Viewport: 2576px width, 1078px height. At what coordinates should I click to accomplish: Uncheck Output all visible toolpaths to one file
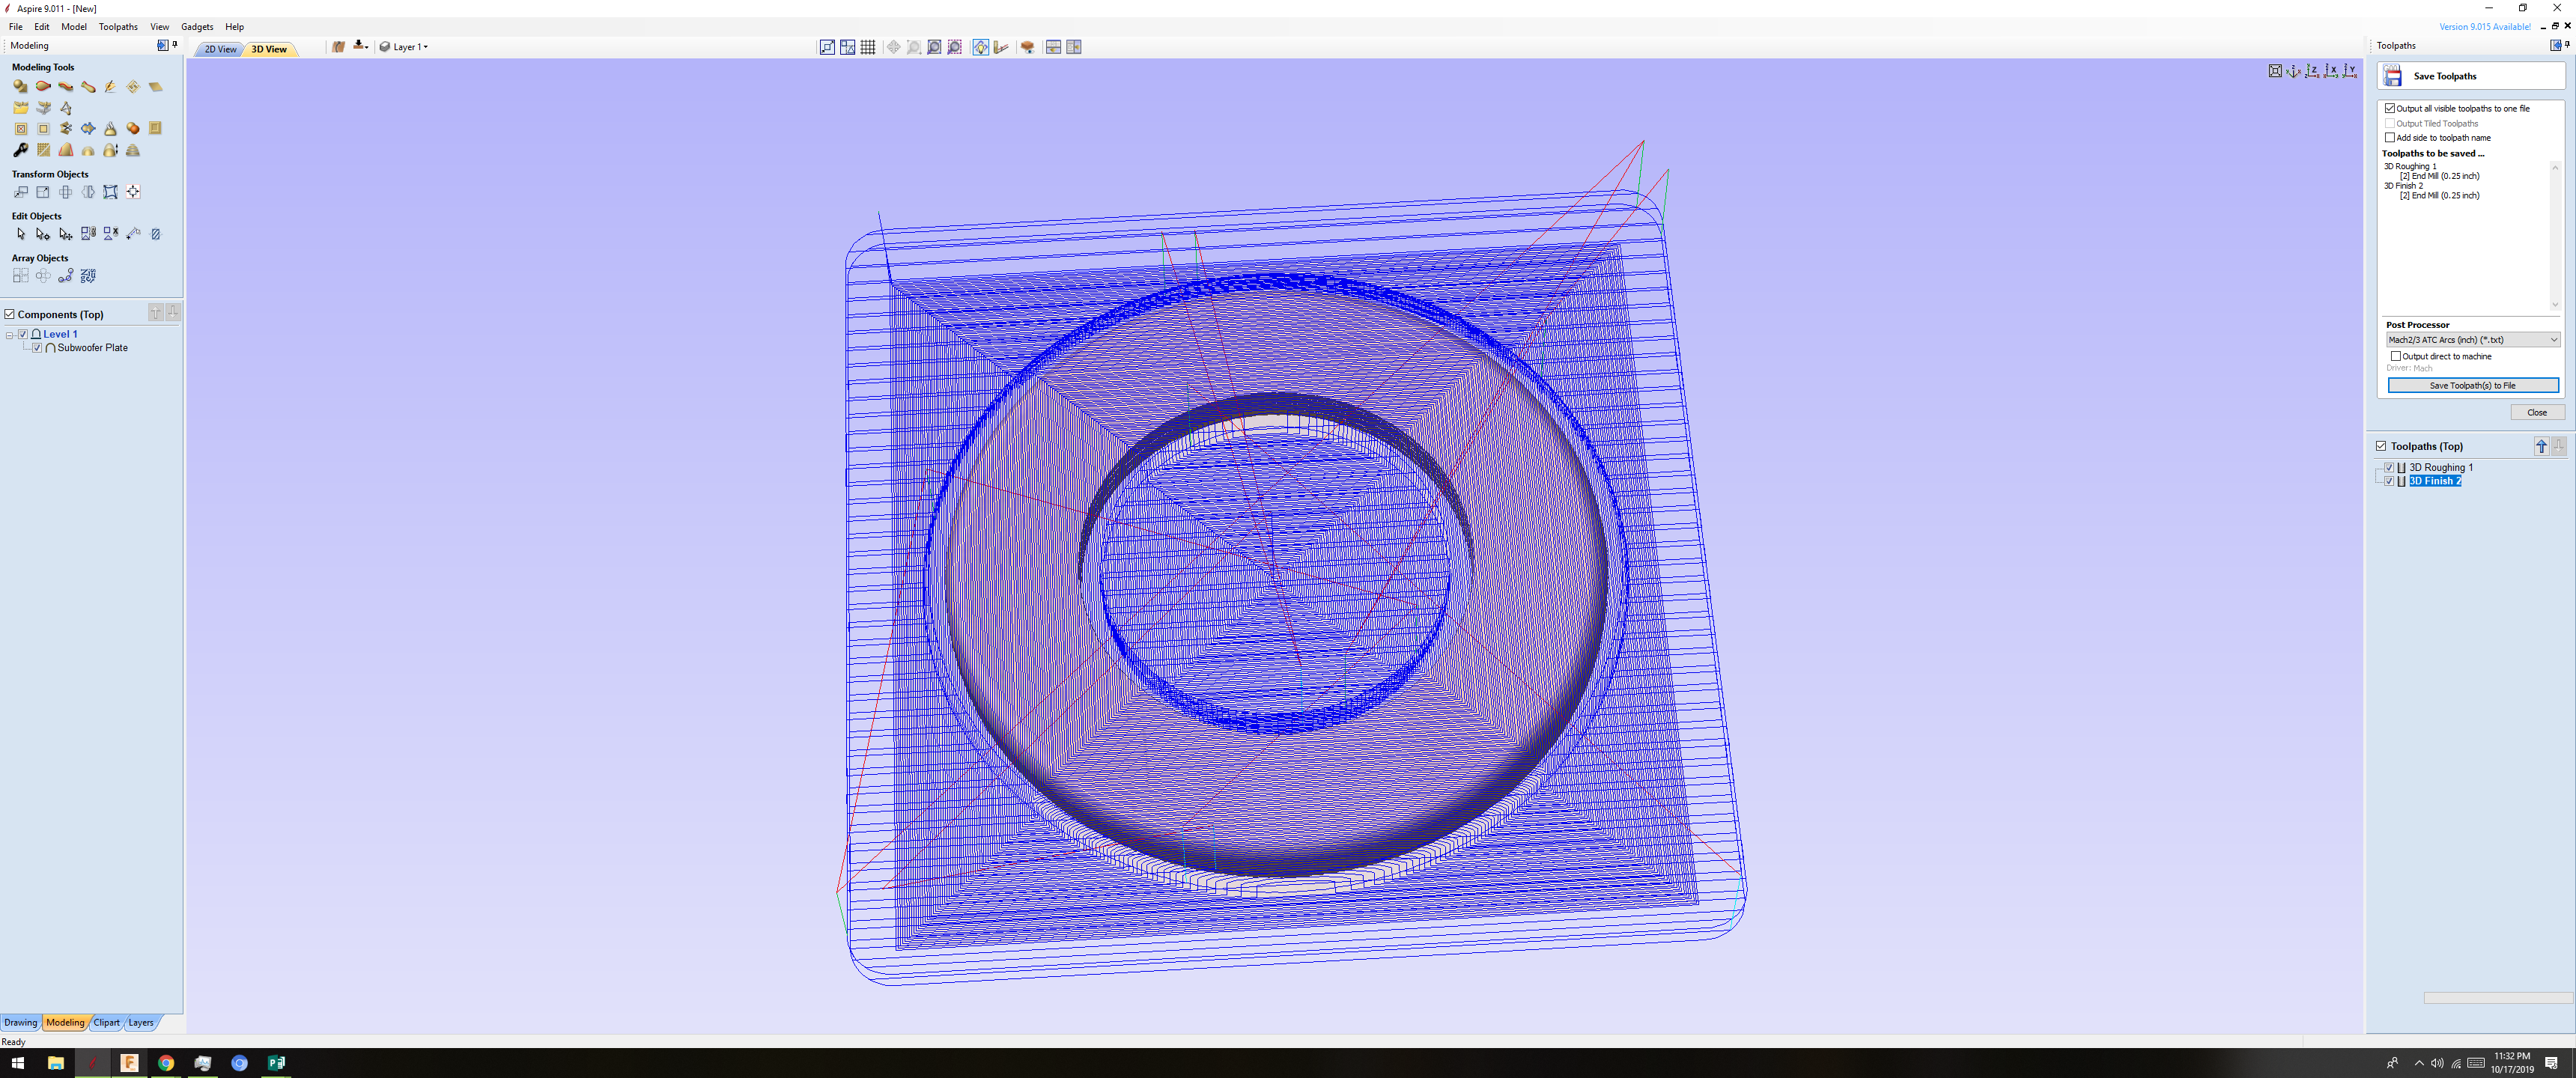click(2390, 108)
